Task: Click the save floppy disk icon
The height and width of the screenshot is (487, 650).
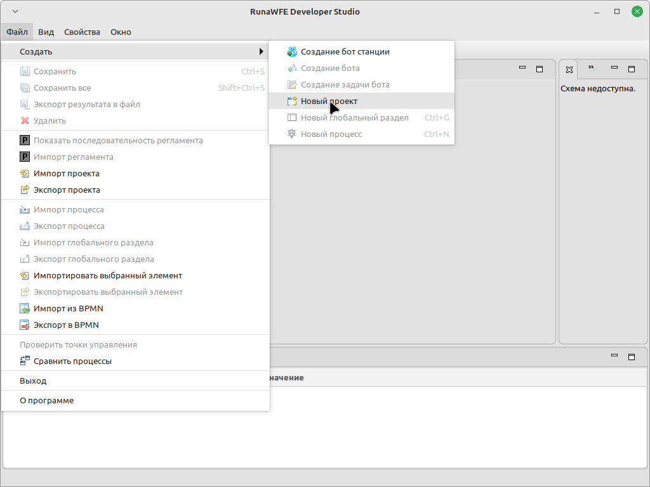Action: click(25, 71)
